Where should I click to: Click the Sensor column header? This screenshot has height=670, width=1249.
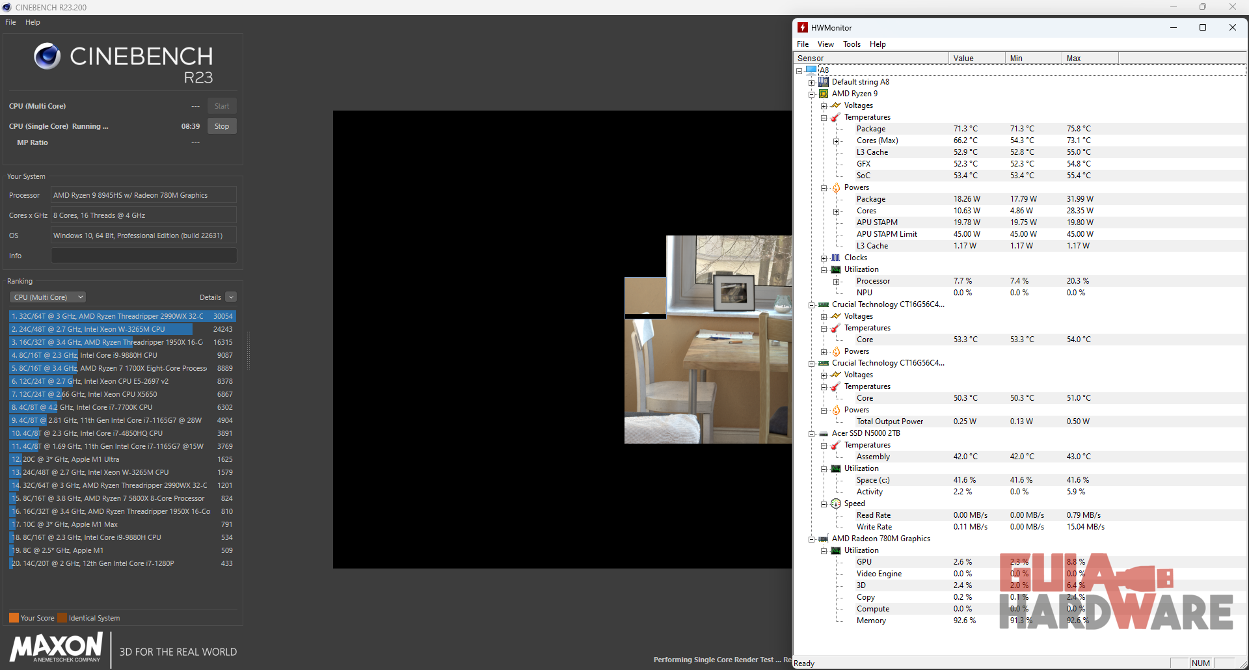(x=870, y=58)
